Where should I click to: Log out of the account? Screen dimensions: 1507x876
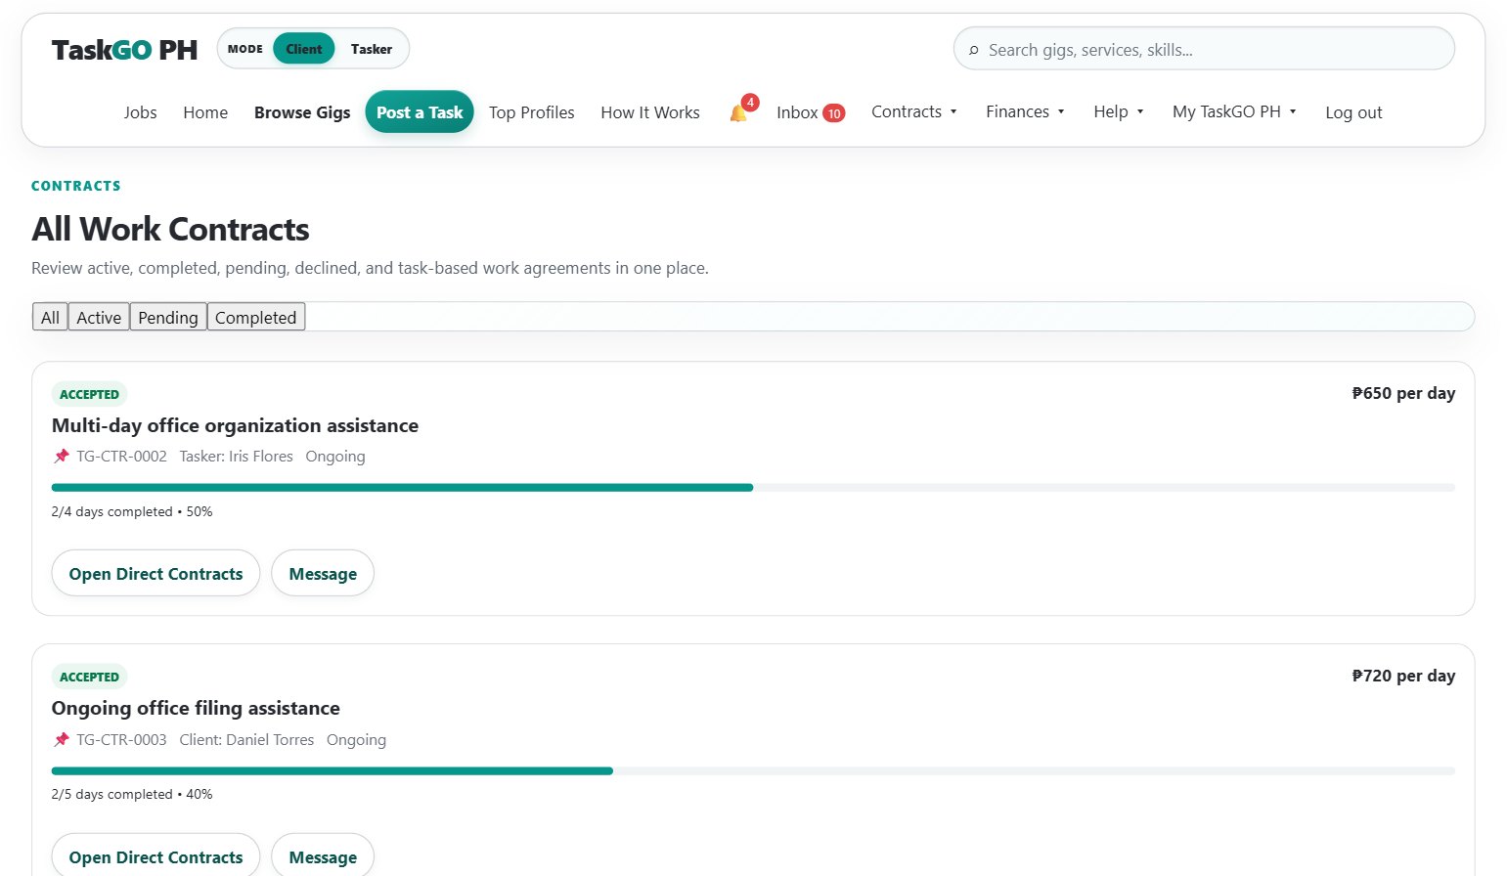tap(1353, 112)
